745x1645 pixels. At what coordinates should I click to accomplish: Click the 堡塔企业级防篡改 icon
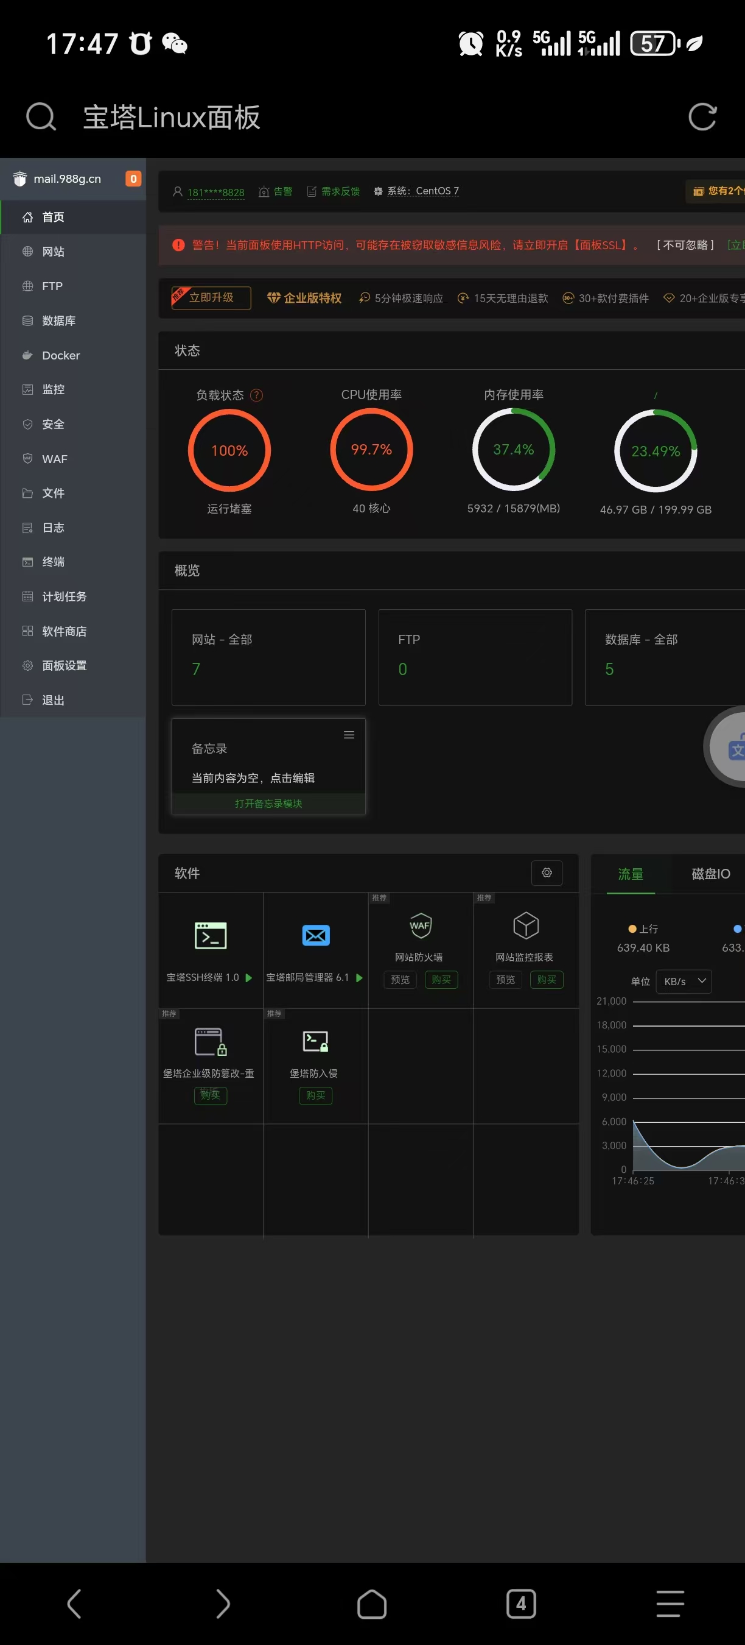point(211,1042)
